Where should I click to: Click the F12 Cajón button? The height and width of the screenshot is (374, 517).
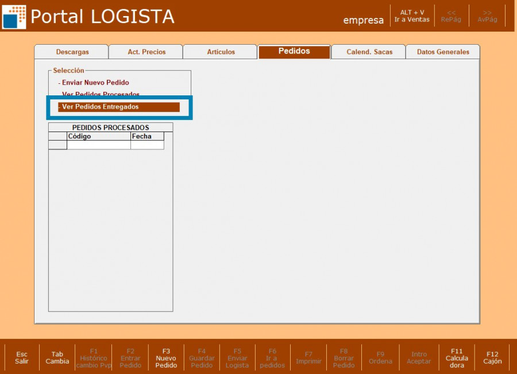(x=492, y=358)
